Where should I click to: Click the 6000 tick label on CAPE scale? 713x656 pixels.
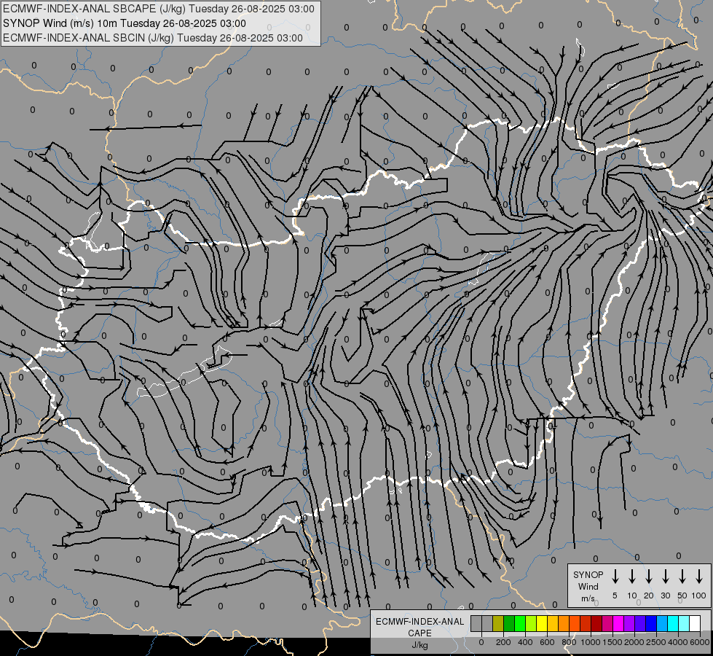700,642
